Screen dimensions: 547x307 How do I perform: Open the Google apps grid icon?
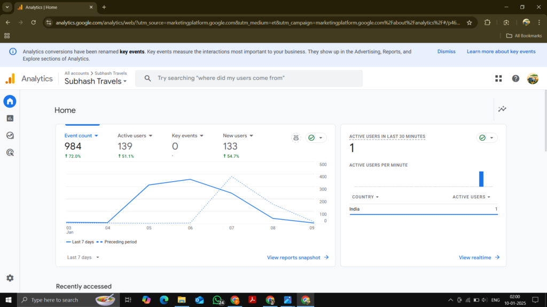[x=498, y=79]
